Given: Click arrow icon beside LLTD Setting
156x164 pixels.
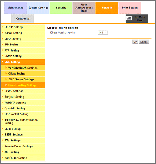Looking at the screenshot, I should click(x=2, y=129).
